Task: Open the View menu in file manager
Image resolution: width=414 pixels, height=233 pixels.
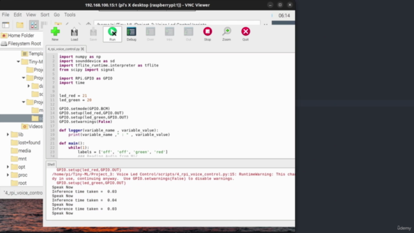Action: pyautogui.click(x=31, y=15)
